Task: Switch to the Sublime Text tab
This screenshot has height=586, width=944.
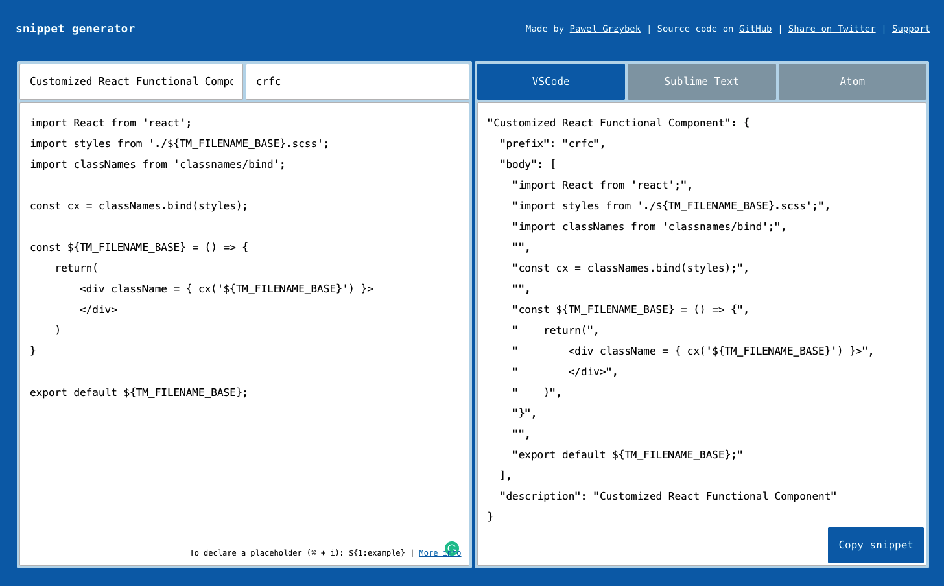Action: coord(702,82)
